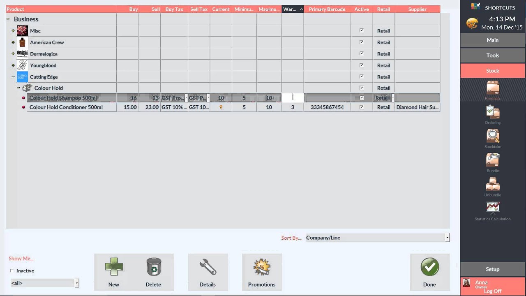Toggle Active checkbox for Cutting Edge
The width and height of the screenshot is (526, 296).
362,76
